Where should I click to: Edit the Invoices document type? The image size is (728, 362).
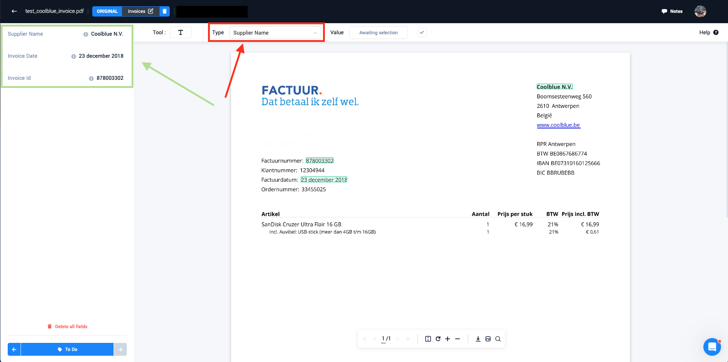click(x=141, y=11)
